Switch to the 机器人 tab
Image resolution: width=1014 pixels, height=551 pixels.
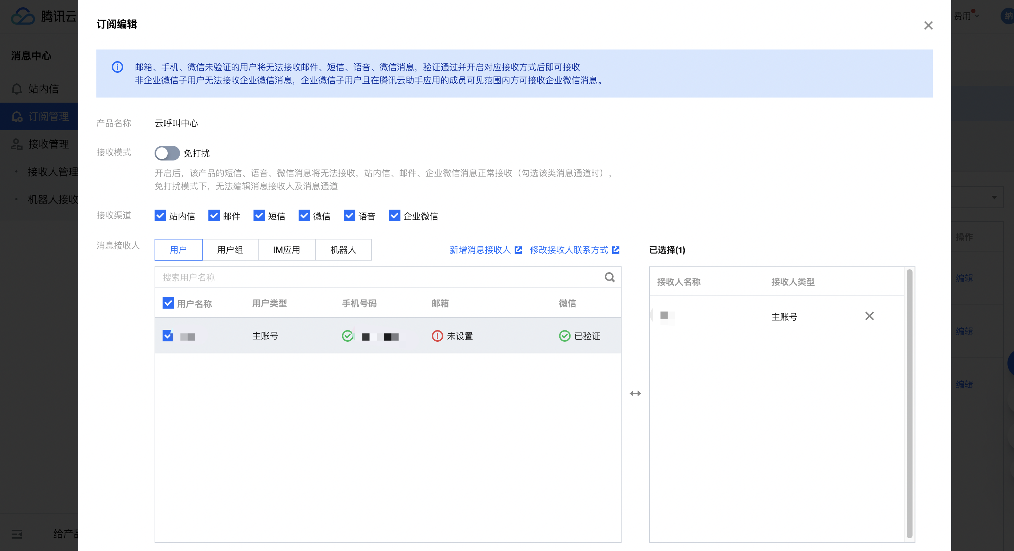[x=343, y=250]
